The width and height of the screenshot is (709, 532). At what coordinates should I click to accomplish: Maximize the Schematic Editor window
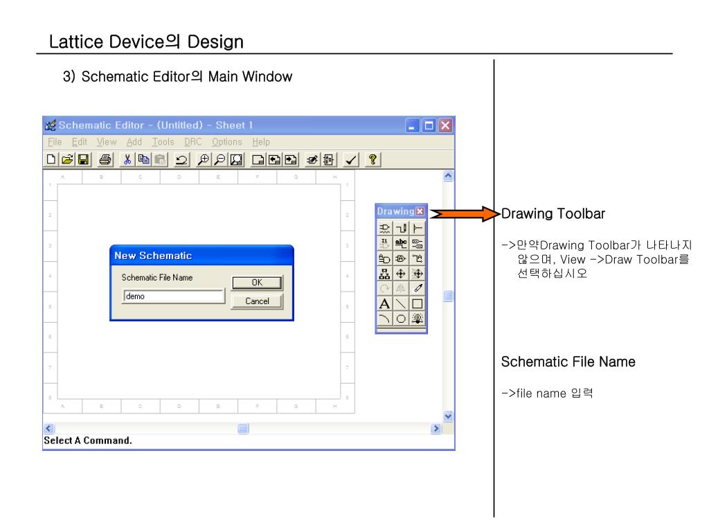(x=429, y=125)
